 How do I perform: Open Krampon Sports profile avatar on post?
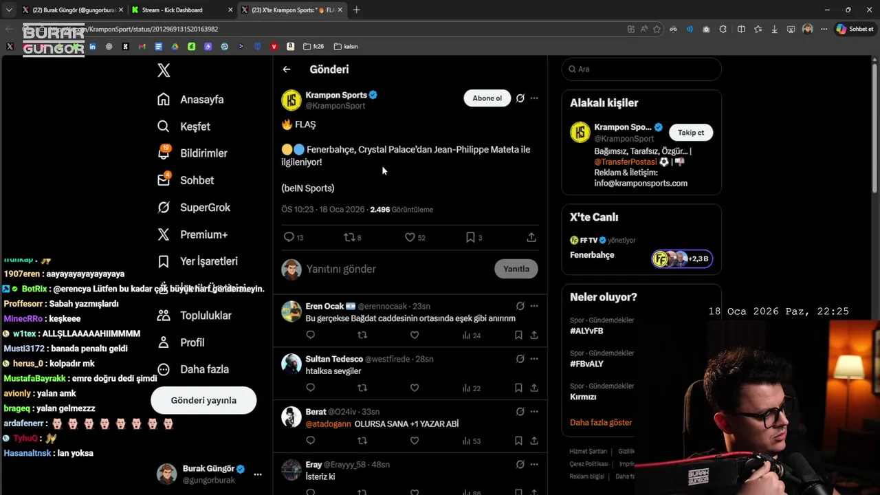click(x=291, y=100)
